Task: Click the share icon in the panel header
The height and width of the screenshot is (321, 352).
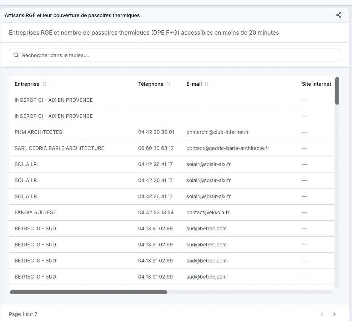Action: [x=339, y=15]
